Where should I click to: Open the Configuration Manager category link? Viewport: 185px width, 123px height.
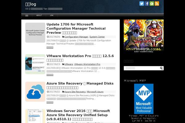pos(76,37)
